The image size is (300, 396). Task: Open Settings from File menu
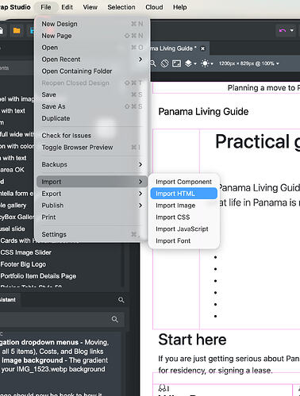tap(92, 234)
